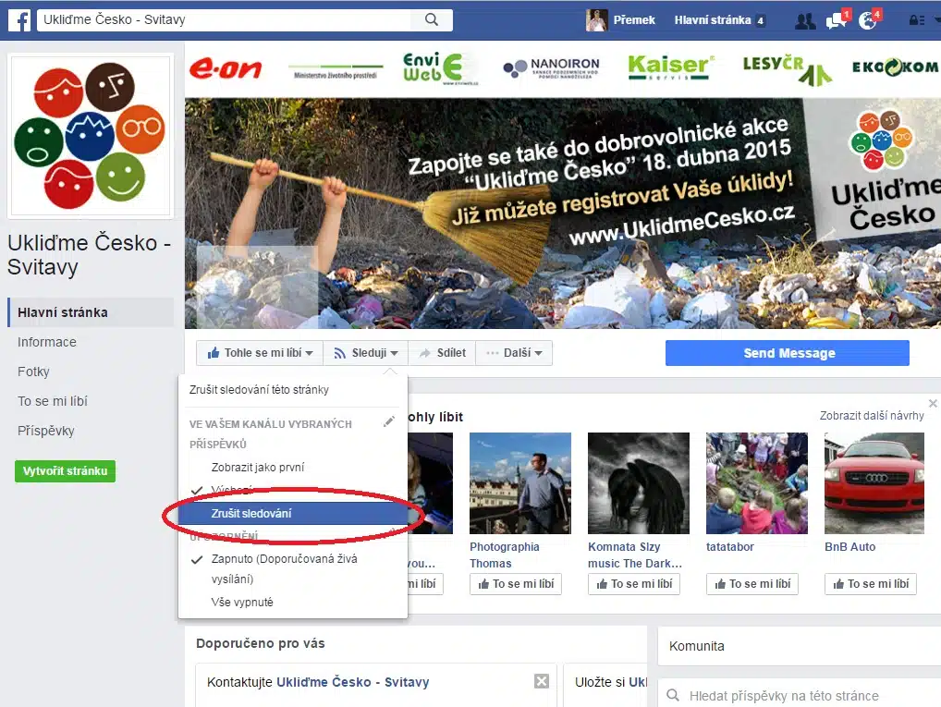
Task: Click the Ukliďme Česko page profile picture
Action: [91, 136]
